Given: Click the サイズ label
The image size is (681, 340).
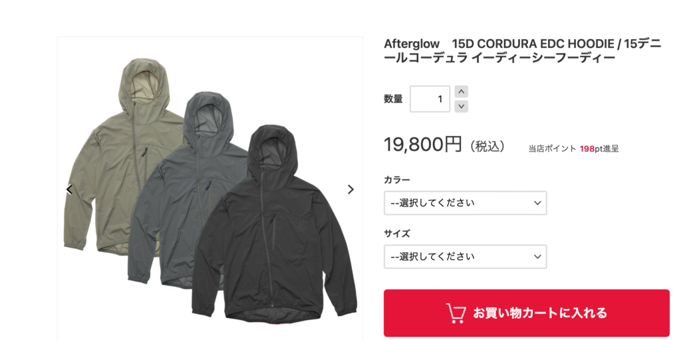Looking at the screenshot, I should pos(397,234).
